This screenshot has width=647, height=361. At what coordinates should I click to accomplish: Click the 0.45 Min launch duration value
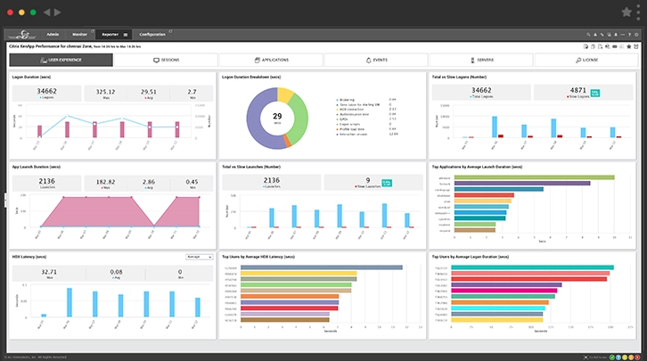point(192,182)
